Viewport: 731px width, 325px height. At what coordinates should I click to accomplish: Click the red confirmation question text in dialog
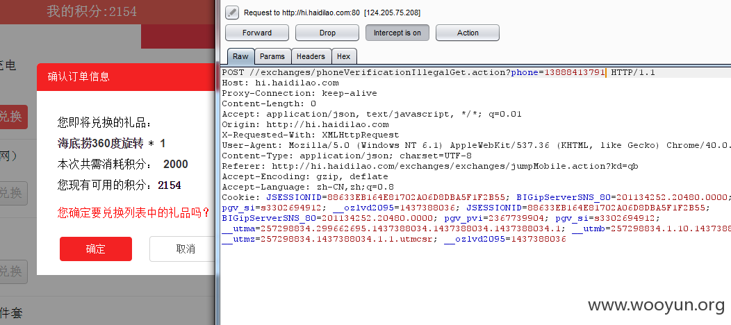134,212
